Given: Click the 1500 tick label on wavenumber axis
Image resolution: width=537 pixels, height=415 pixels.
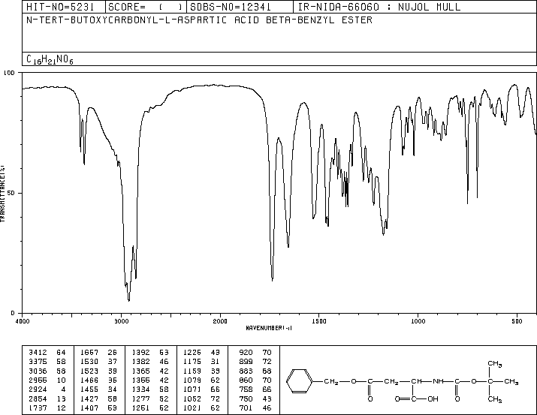Looking at the screenshot, I should [319, 321].
